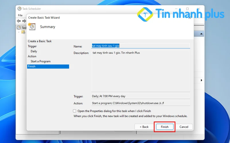Expand the Actions pane submenu arrow
The height and width of the screenshot is (143, 230).
(201, 80)
